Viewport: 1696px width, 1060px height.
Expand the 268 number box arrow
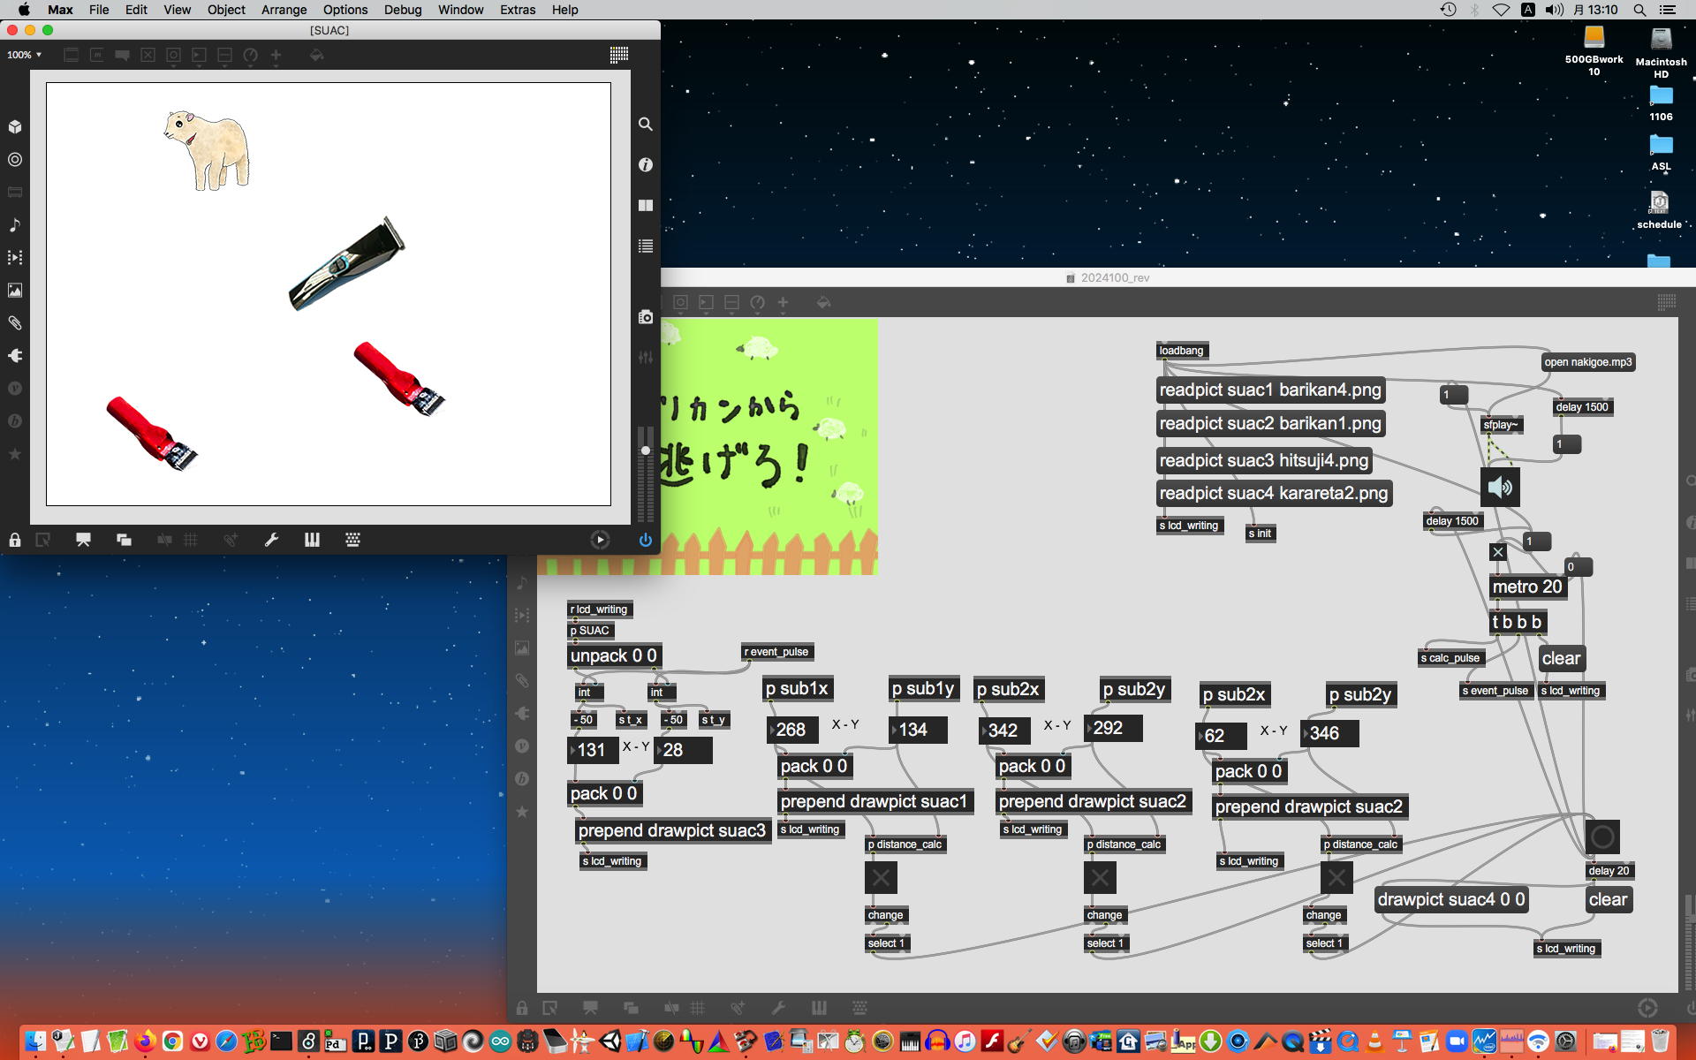(x=773, y=730)
